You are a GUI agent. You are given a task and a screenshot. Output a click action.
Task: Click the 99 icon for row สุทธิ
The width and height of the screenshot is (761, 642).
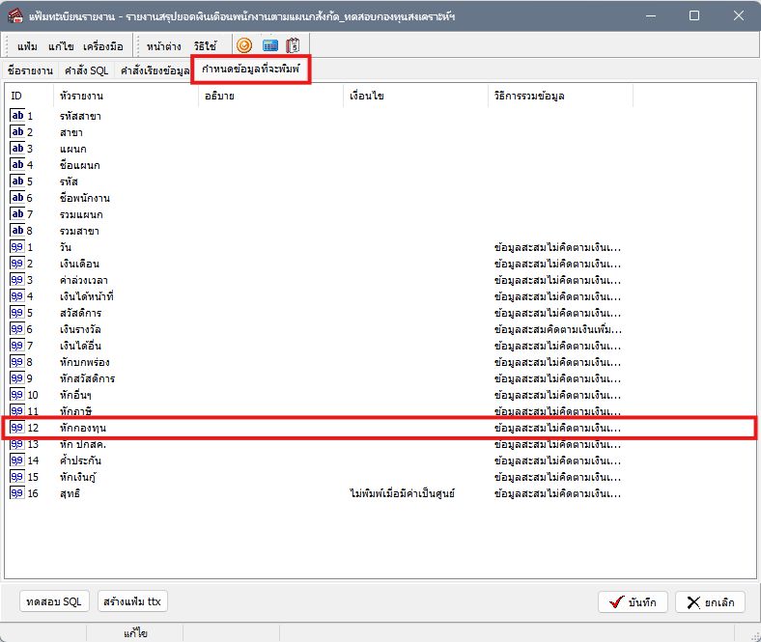[x=17, y=493]
